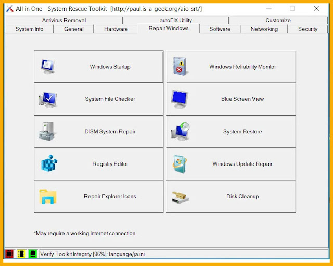This screenshot has height=266, width=333.
Task: Click the System Restore clock icon
Action: pos(180,131)
